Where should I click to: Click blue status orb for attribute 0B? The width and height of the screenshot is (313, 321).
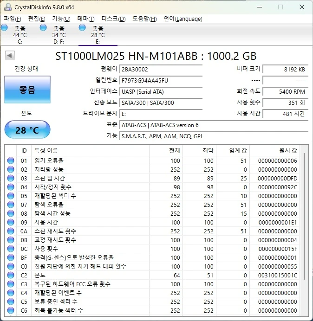11,240
